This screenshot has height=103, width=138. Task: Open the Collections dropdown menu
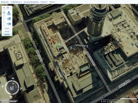click(16, 2)
